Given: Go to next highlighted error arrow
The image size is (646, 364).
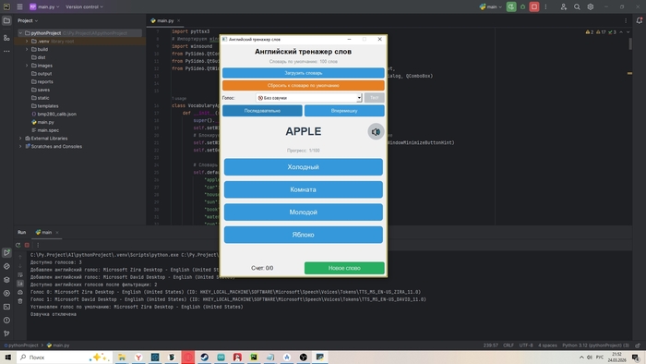Looking at the screenshot, I should (x=628, y=32).
